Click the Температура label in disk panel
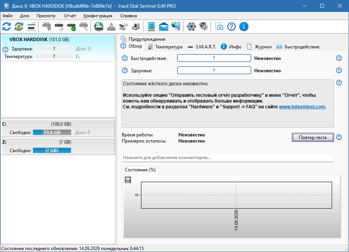 (18, 56)
